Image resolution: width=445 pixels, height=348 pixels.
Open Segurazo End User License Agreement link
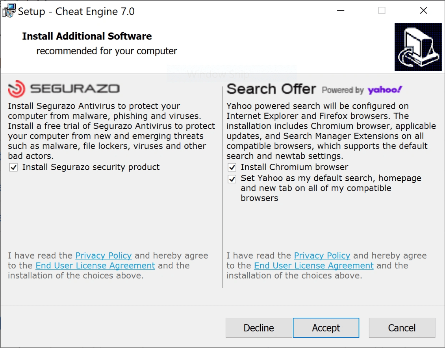coord(95,266)
